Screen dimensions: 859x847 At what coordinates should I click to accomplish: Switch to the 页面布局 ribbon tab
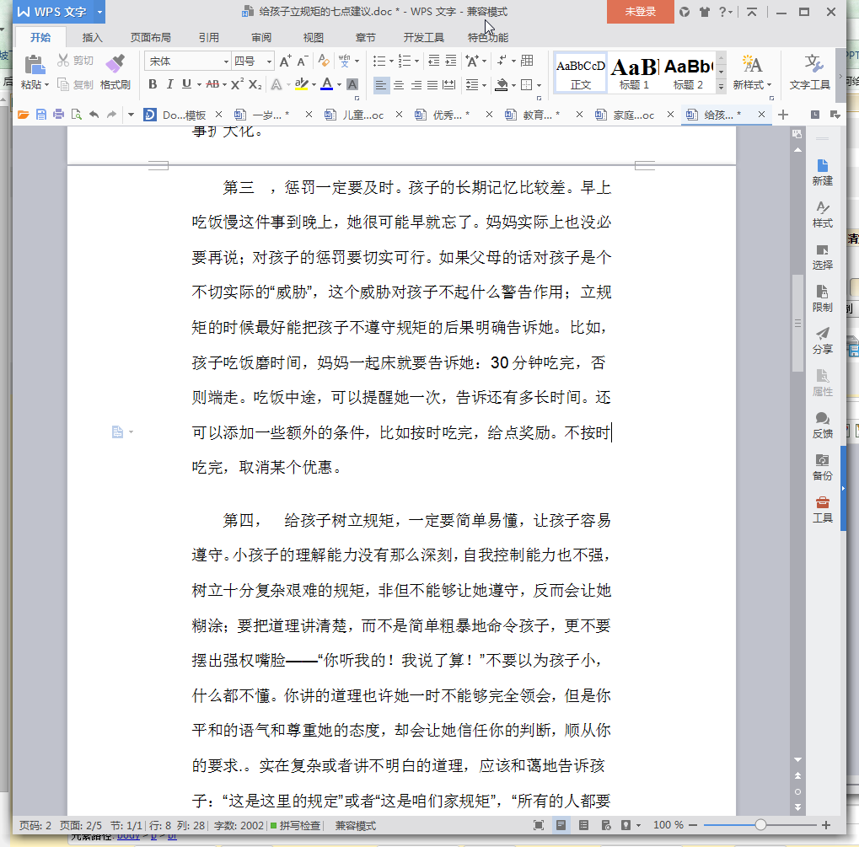(x=151, y=37)
